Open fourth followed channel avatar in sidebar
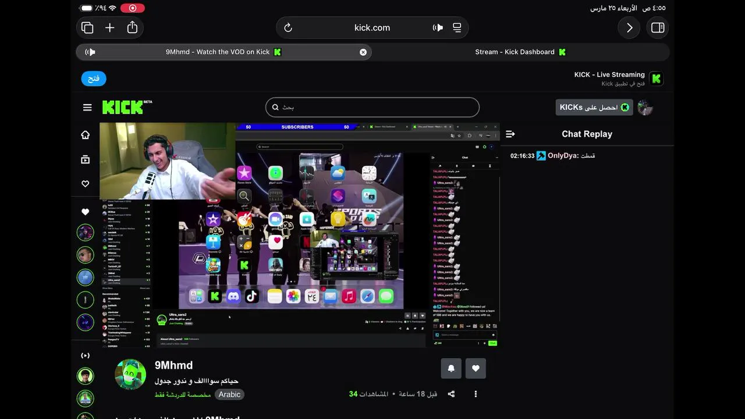Screen dimensions: 745x419 tap(86, 300)
